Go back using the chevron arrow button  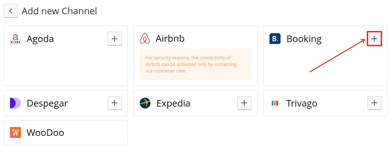coord(11,11)
